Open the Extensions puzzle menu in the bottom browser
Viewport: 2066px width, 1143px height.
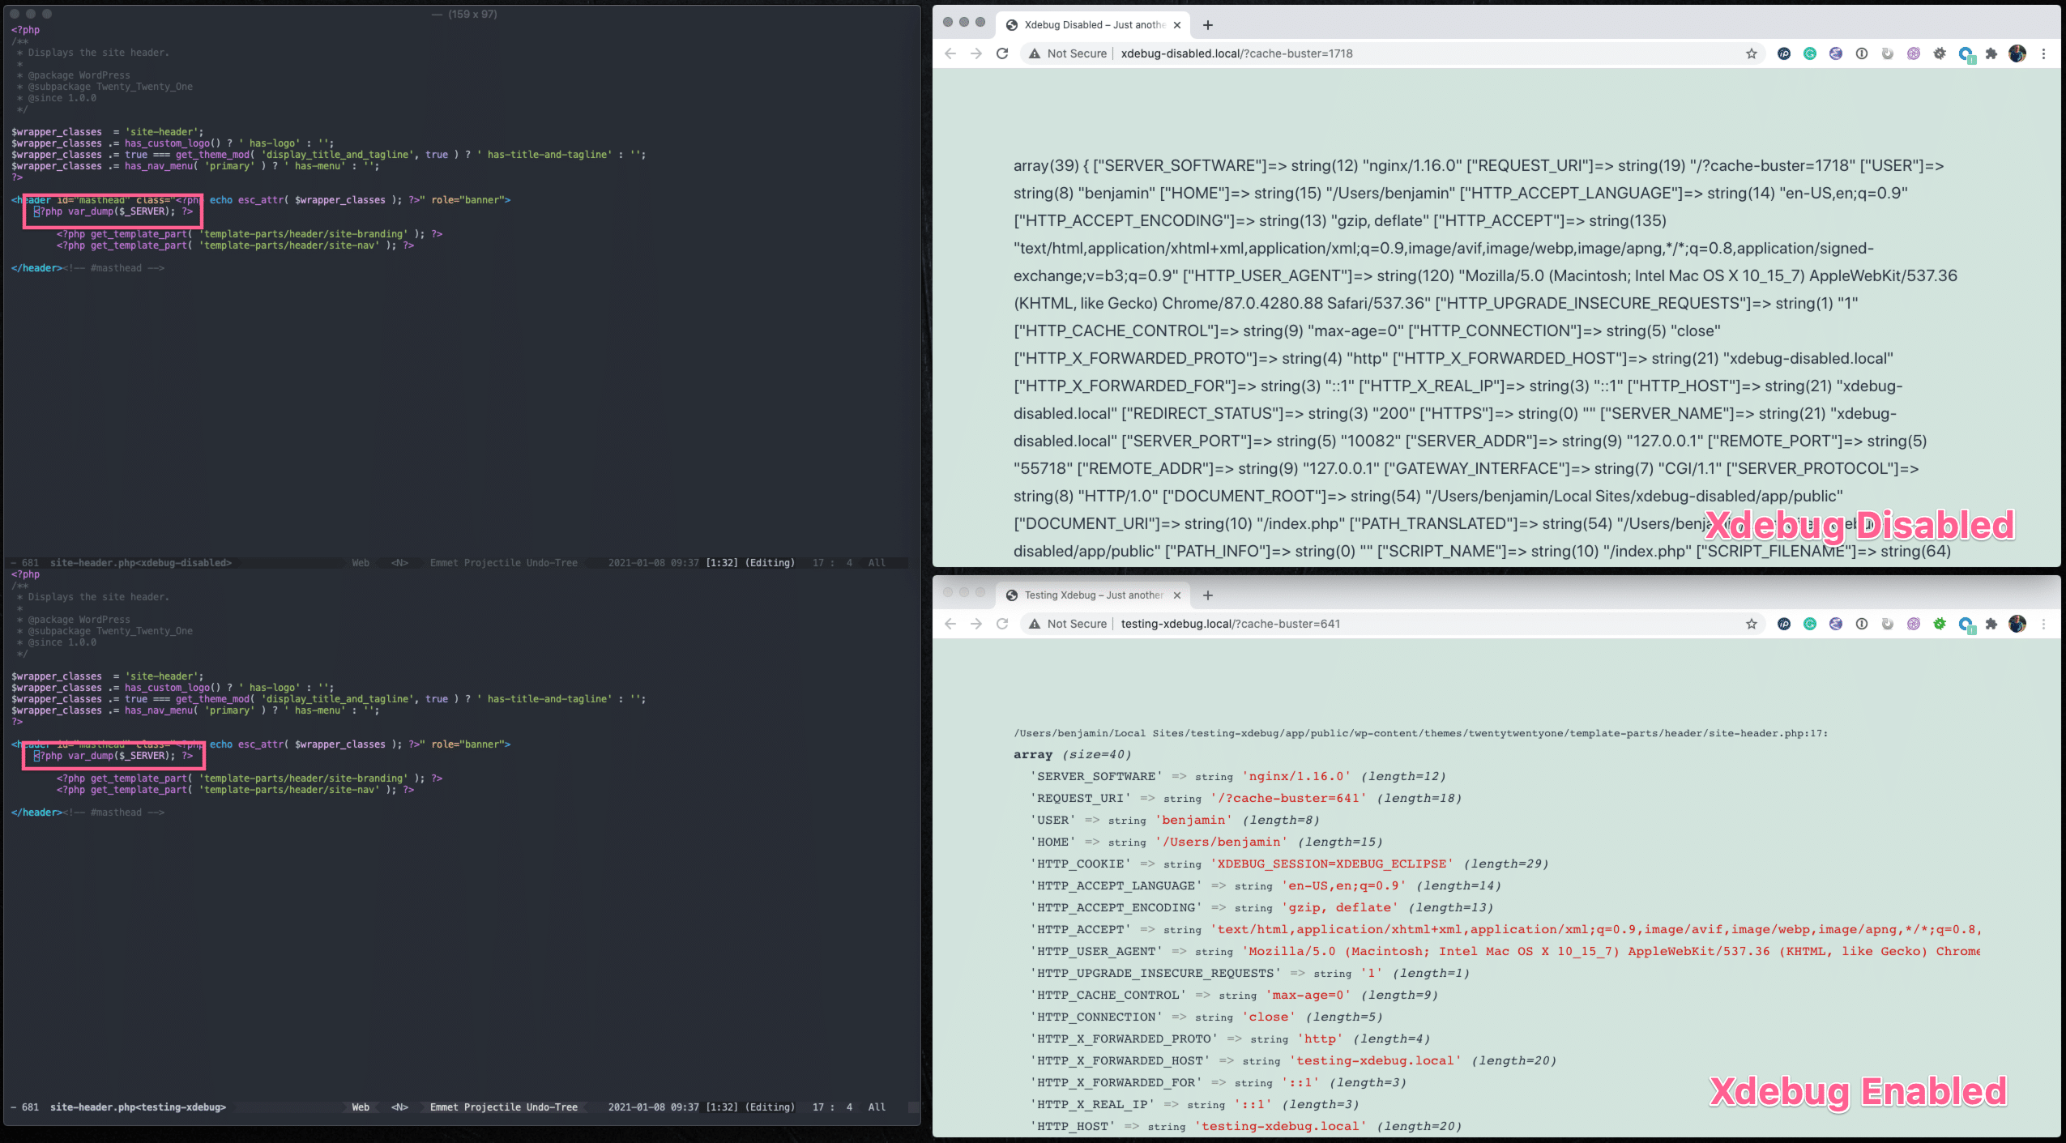1991,624
